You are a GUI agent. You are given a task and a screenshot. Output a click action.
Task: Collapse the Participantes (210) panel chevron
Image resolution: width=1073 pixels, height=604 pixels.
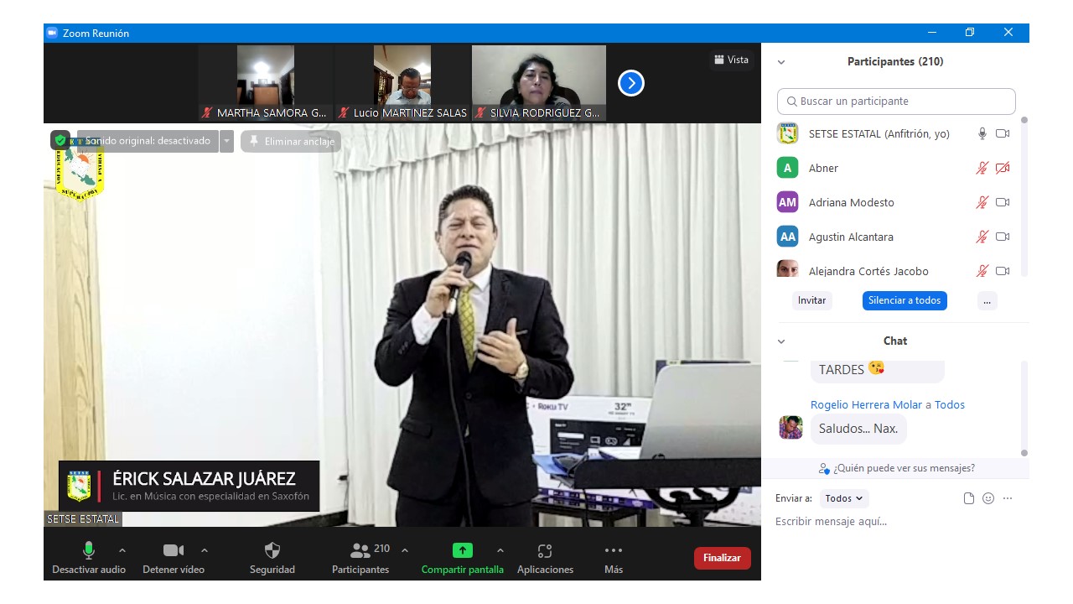click(781, 62)
